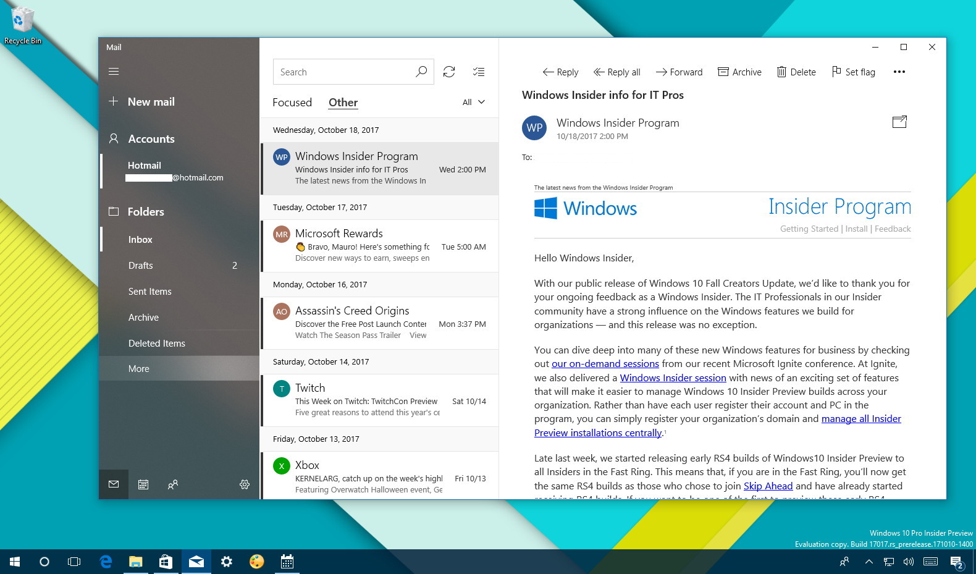Show More folders

coord(179,369)
